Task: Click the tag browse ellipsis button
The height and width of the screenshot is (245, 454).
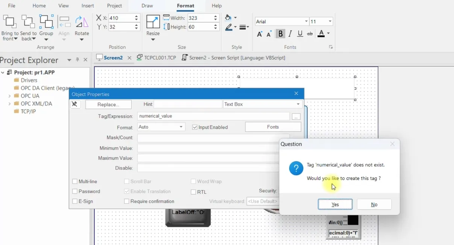Action: click(x=296, y=117)
